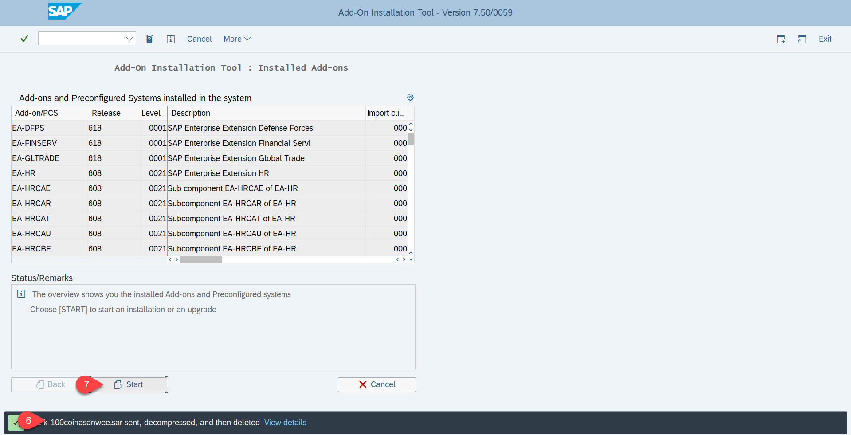Image resolution: width=851 pixels, height=435 pixels.
Task: Click the green checkmark Enter icon
Action: tap(24, 39)
